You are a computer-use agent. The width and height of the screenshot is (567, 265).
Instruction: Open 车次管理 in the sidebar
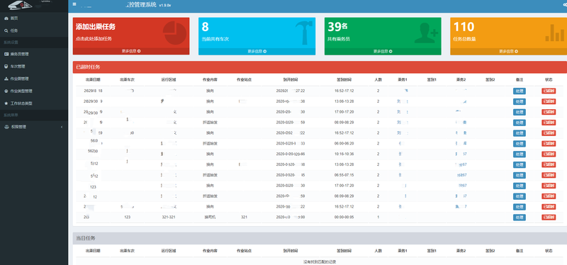(34, 67)
